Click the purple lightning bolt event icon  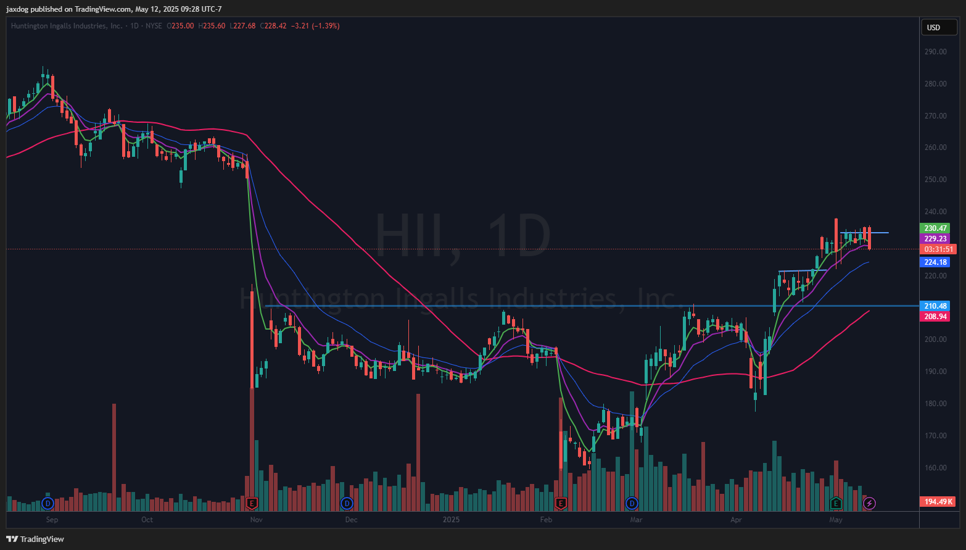[x=869, y=504]
